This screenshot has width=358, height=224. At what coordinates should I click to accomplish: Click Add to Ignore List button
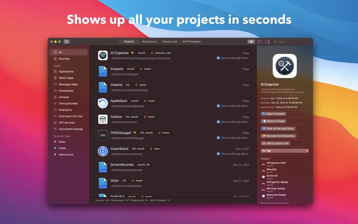point(275,143)
